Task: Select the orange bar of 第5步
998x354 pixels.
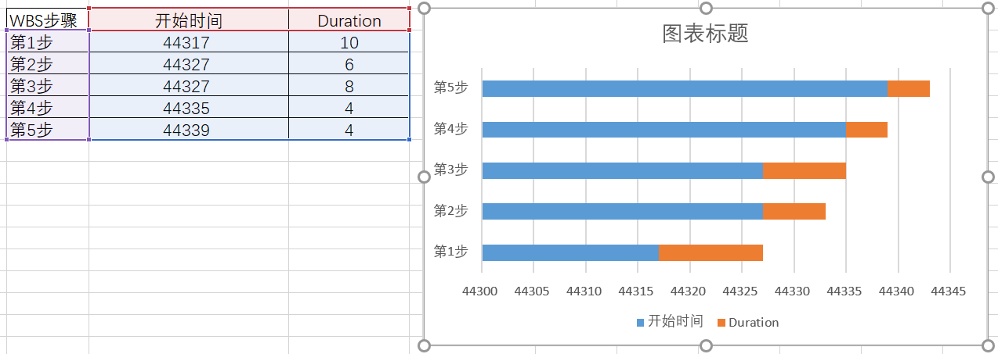Action: 909,88
